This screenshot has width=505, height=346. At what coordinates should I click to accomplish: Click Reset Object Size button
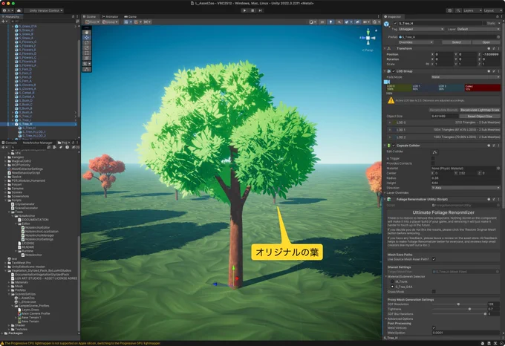point(480,116)
